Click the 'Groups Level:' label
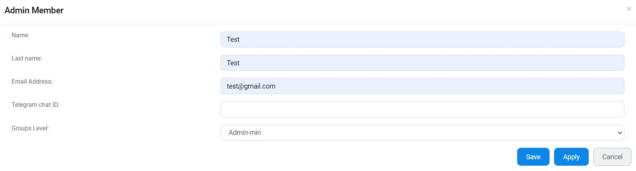The height and width of the screenshot is (171, 636). tap(30, 128)
